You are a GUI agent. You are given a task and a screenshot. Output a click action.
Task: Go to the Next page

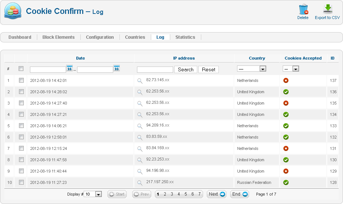coord(217,194)
